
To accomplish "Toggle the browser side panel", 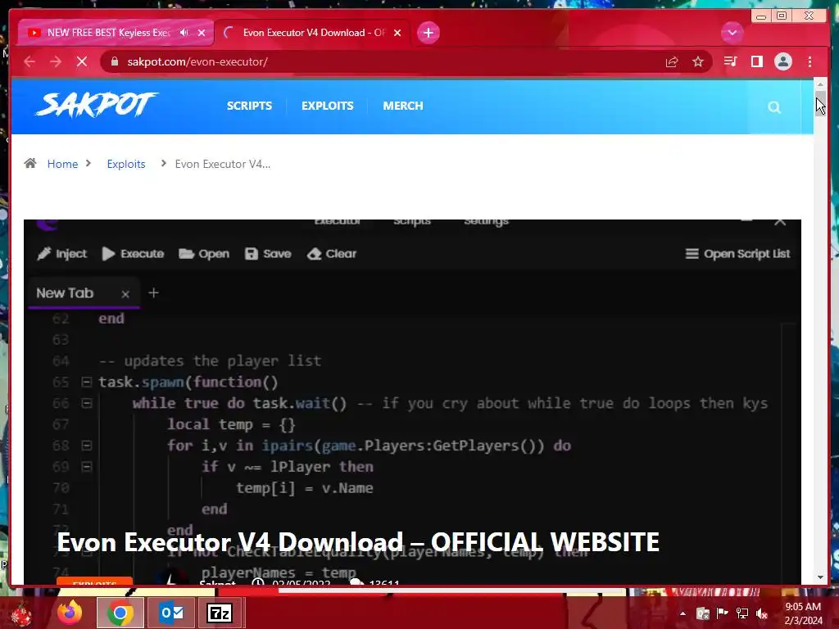I will point(756,61).
